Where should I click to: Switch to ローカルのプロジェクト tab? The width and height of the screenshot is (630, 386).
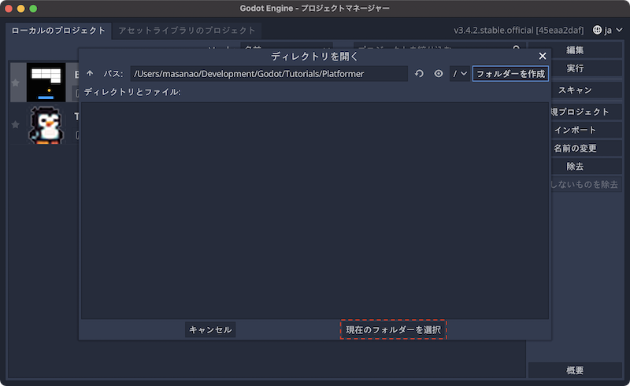pos(58,31)
